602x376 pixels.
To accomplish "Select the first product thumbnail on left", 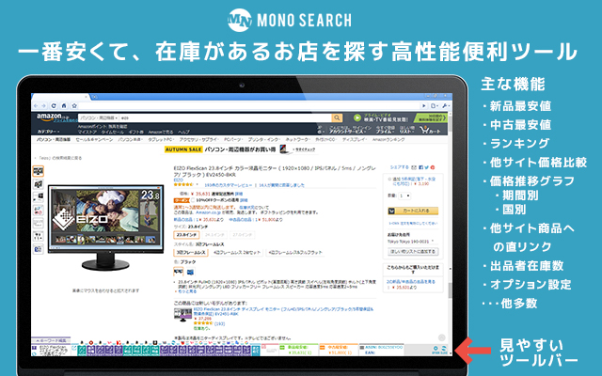I will pyautogui.click(x=38, y=171).
